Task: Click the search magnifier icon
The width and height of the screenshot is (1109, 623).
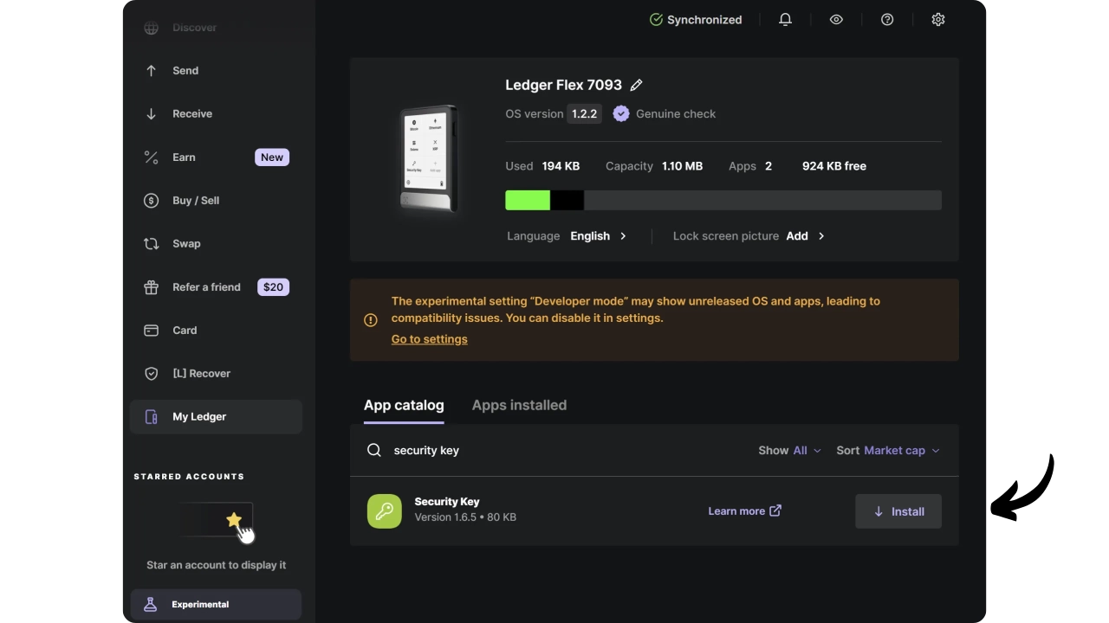Action: 374,450
